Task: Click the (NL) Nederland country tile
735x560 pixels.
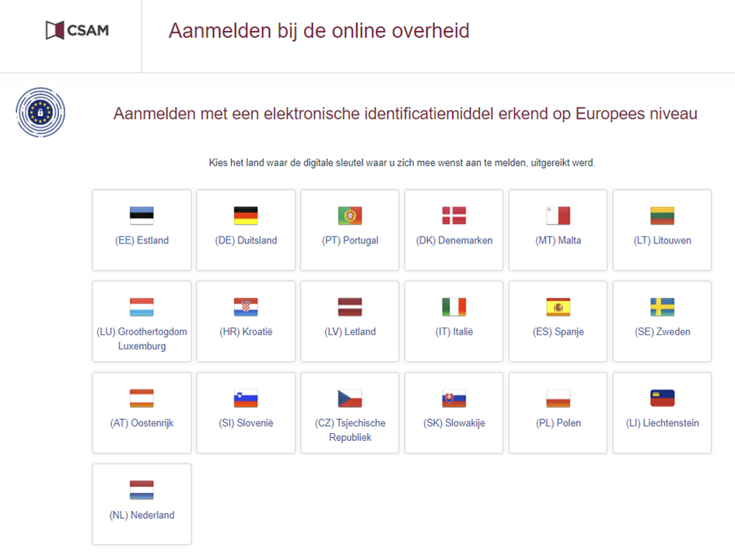Action: (142, 504)
